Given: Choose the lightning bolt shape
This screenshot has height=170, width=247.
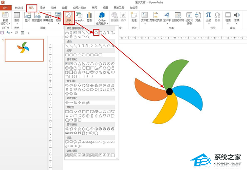Looking at the screenshot, I should coord(100,72).
